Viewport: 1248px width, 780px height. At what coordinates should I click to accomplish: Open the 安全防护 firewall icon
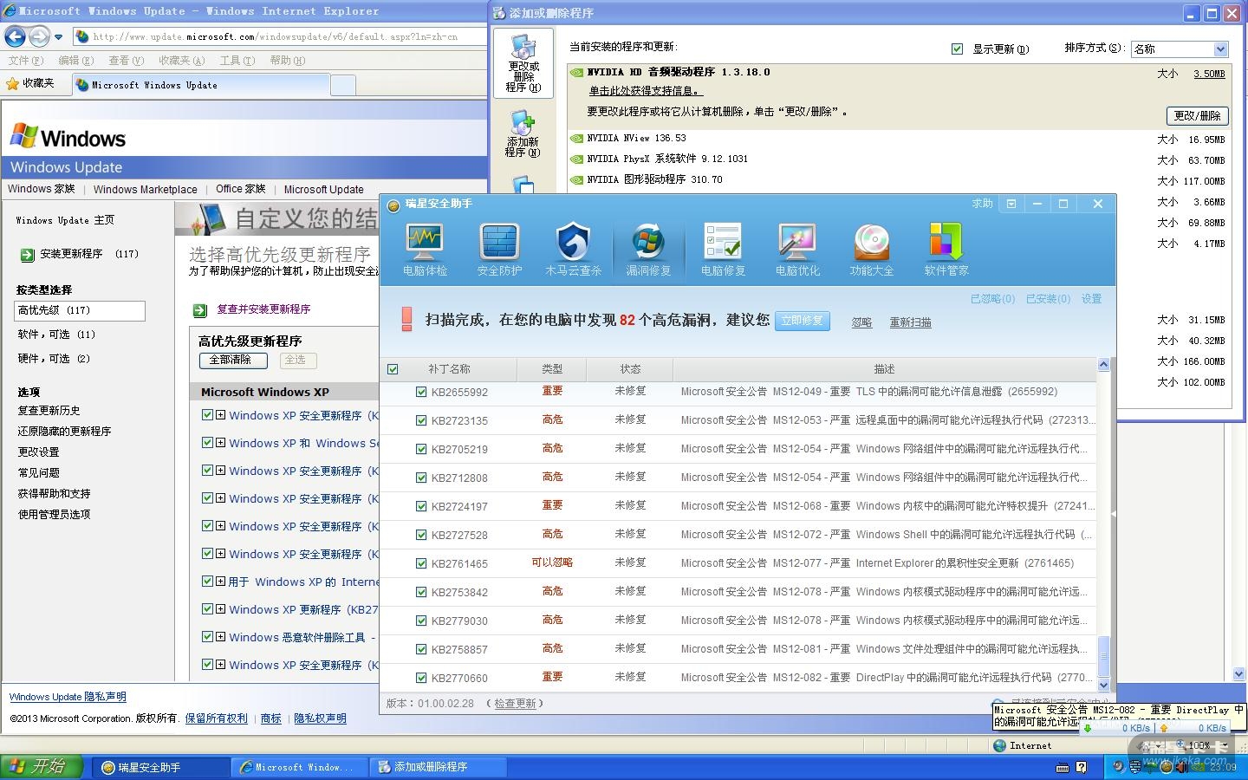pos(499,250)
